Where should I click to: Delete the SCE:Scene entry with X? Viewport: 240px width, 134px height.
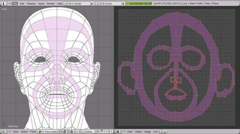[123, 3]
